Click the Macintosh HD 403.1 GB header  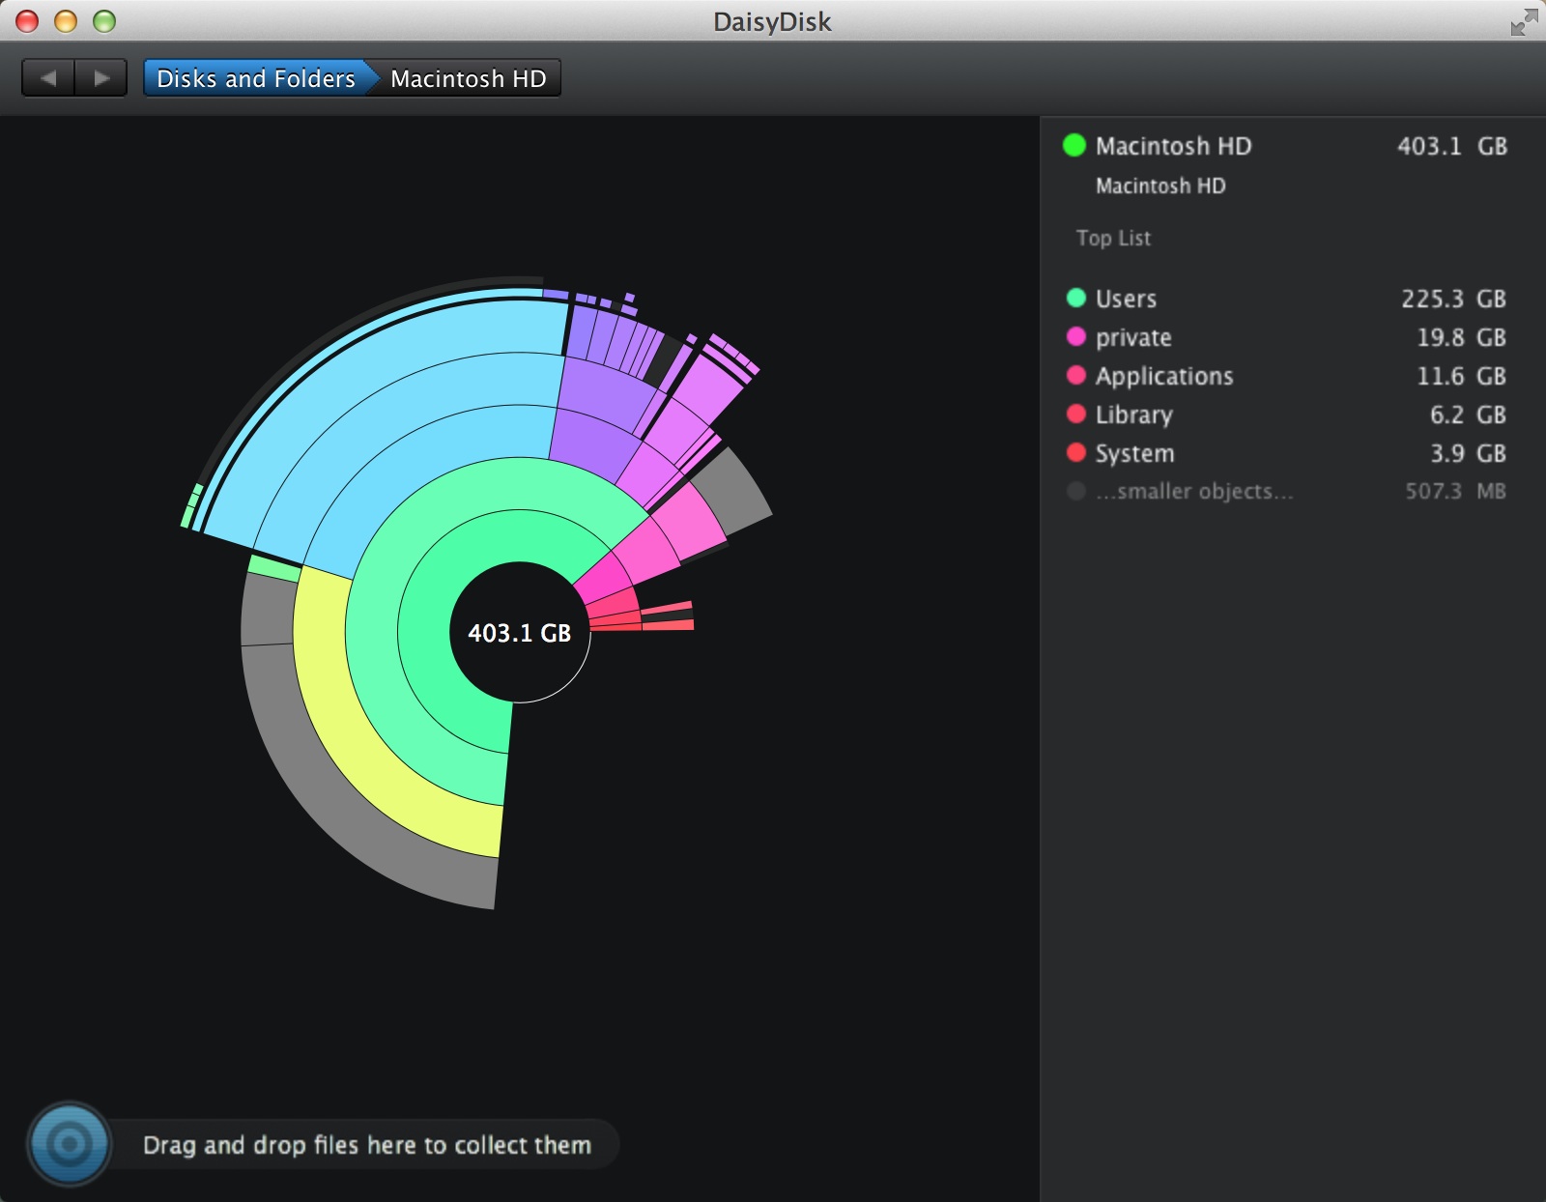[x=1285, y=146]
